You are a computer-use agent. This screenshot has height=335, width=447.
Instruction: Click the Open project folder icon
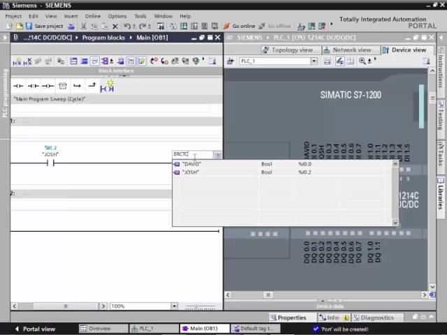click(20, 27)
